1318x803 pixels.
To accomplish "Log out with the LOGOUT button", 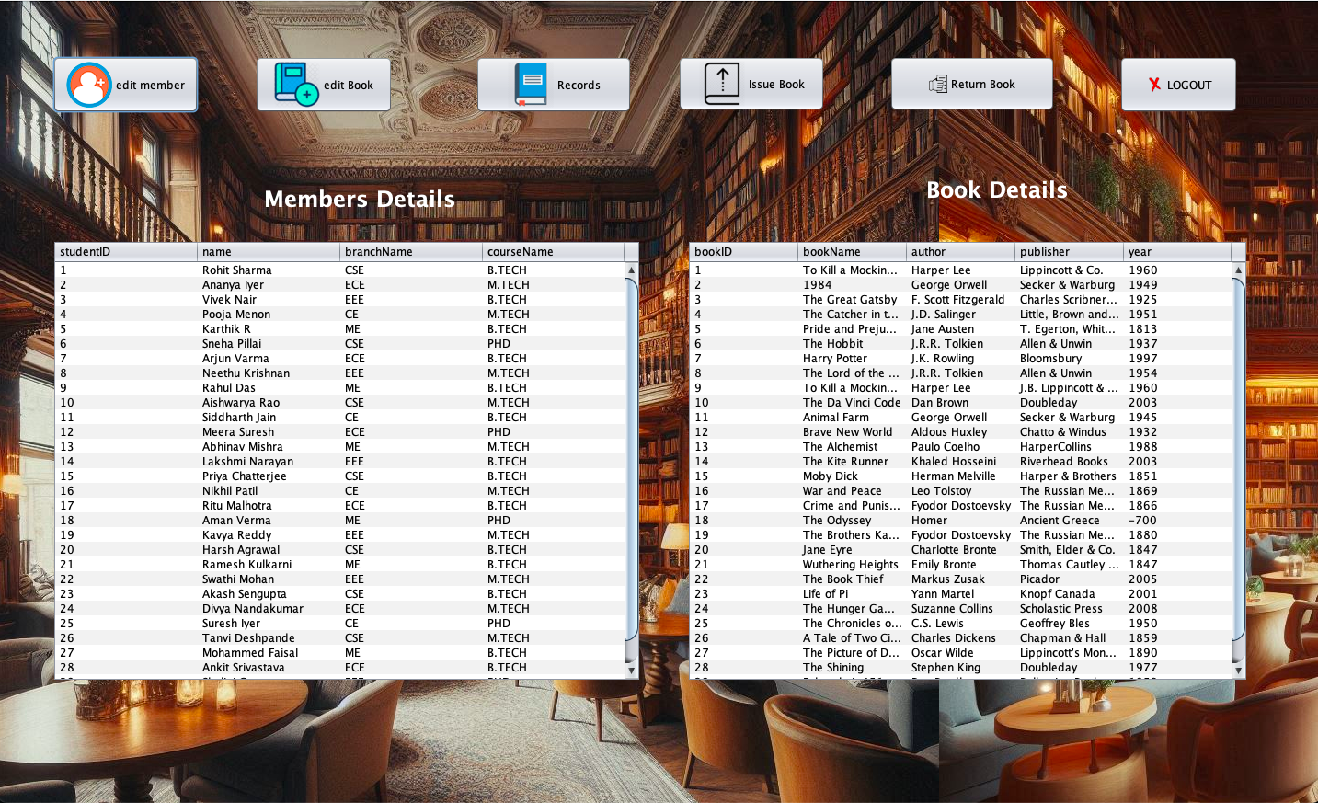I will (x=1178, y=85).
